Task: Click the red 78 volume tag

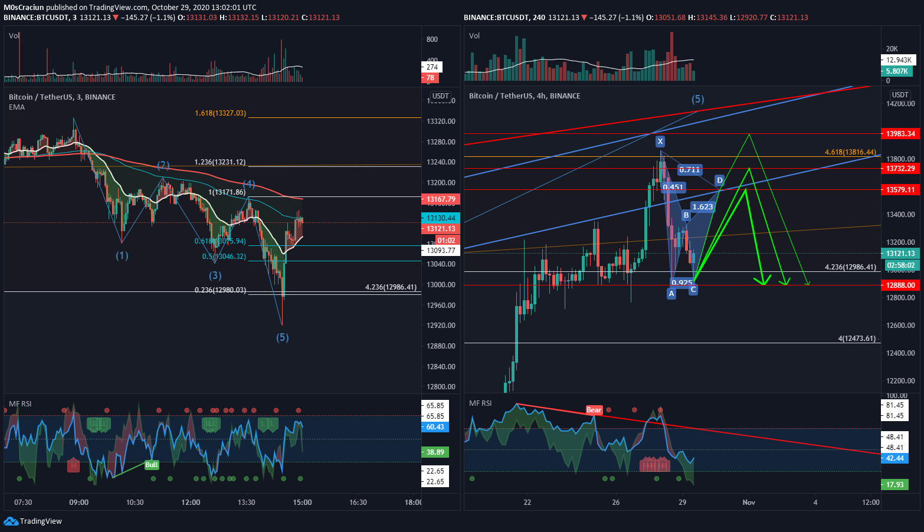Action: pyautogui.click(x=430, y=78)
